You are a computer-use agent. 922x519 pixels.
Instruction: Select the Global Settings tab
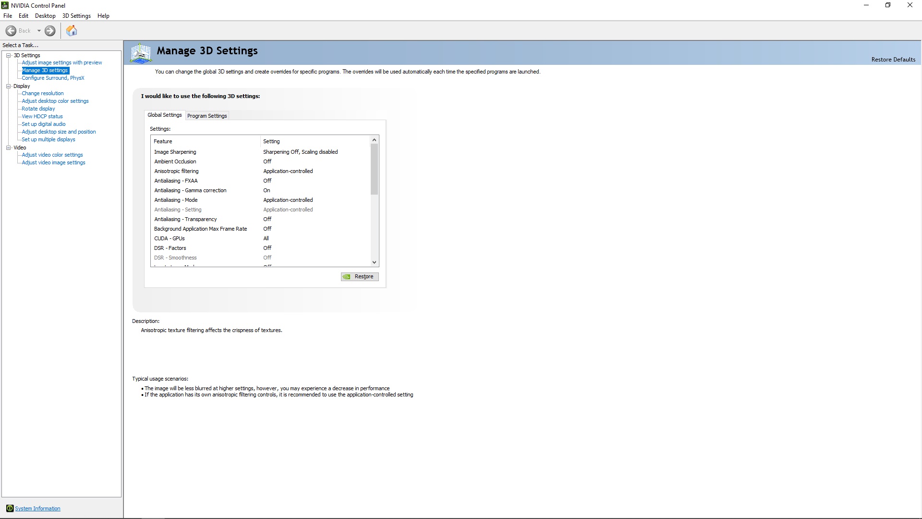click(x=165, y=115)
